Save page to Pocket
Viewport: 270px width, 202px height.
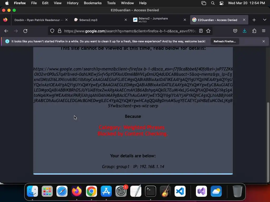tap(235, 31)
